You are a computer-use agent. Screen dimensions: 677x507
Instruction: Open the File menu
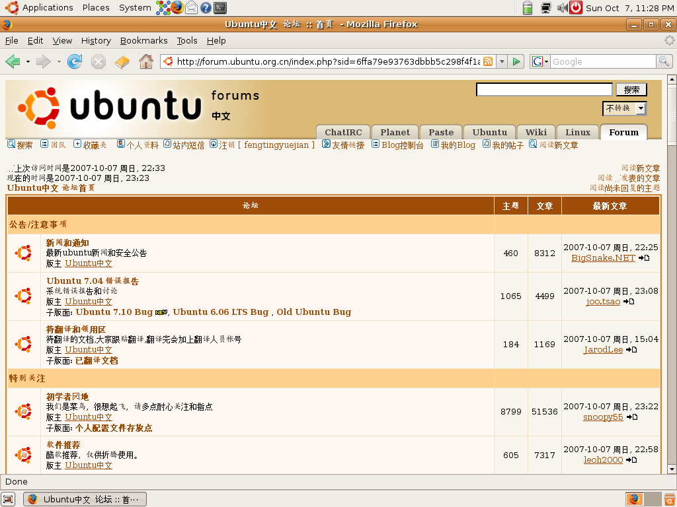pyautogui.click(x=12, y=40)
